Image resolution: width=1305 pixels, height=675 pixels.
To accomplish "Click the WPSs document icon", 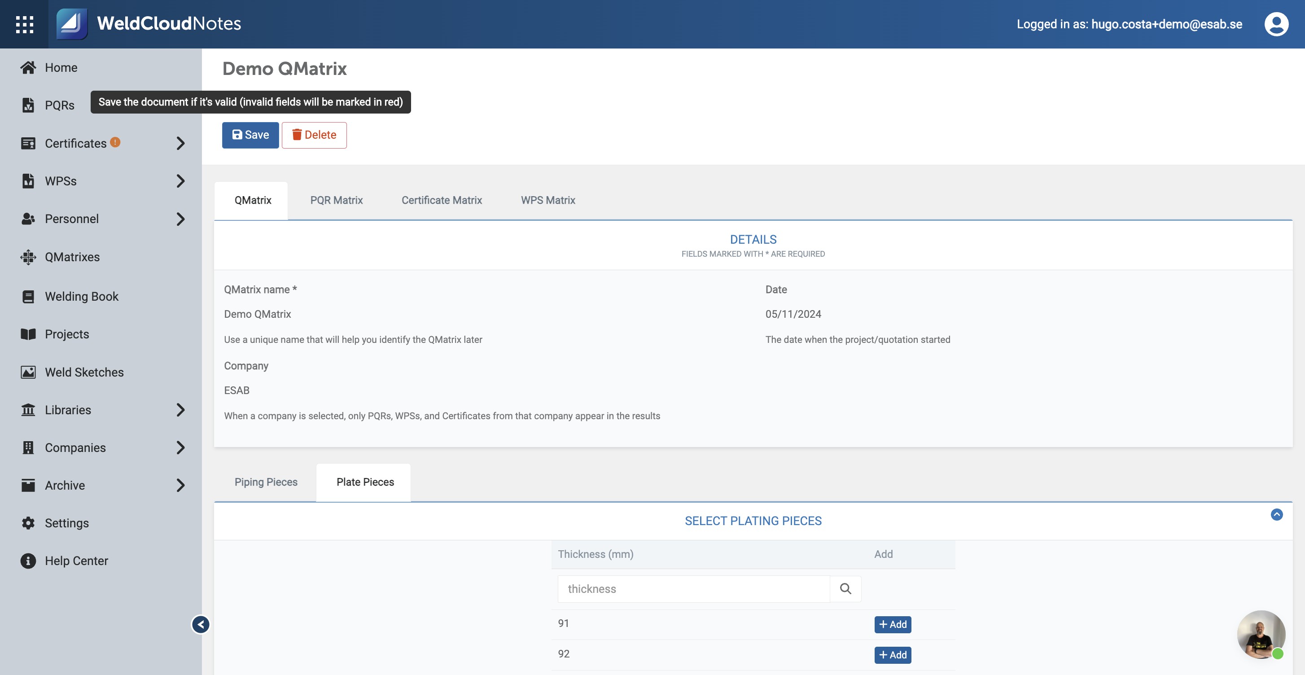I will (x=28, y=181).
